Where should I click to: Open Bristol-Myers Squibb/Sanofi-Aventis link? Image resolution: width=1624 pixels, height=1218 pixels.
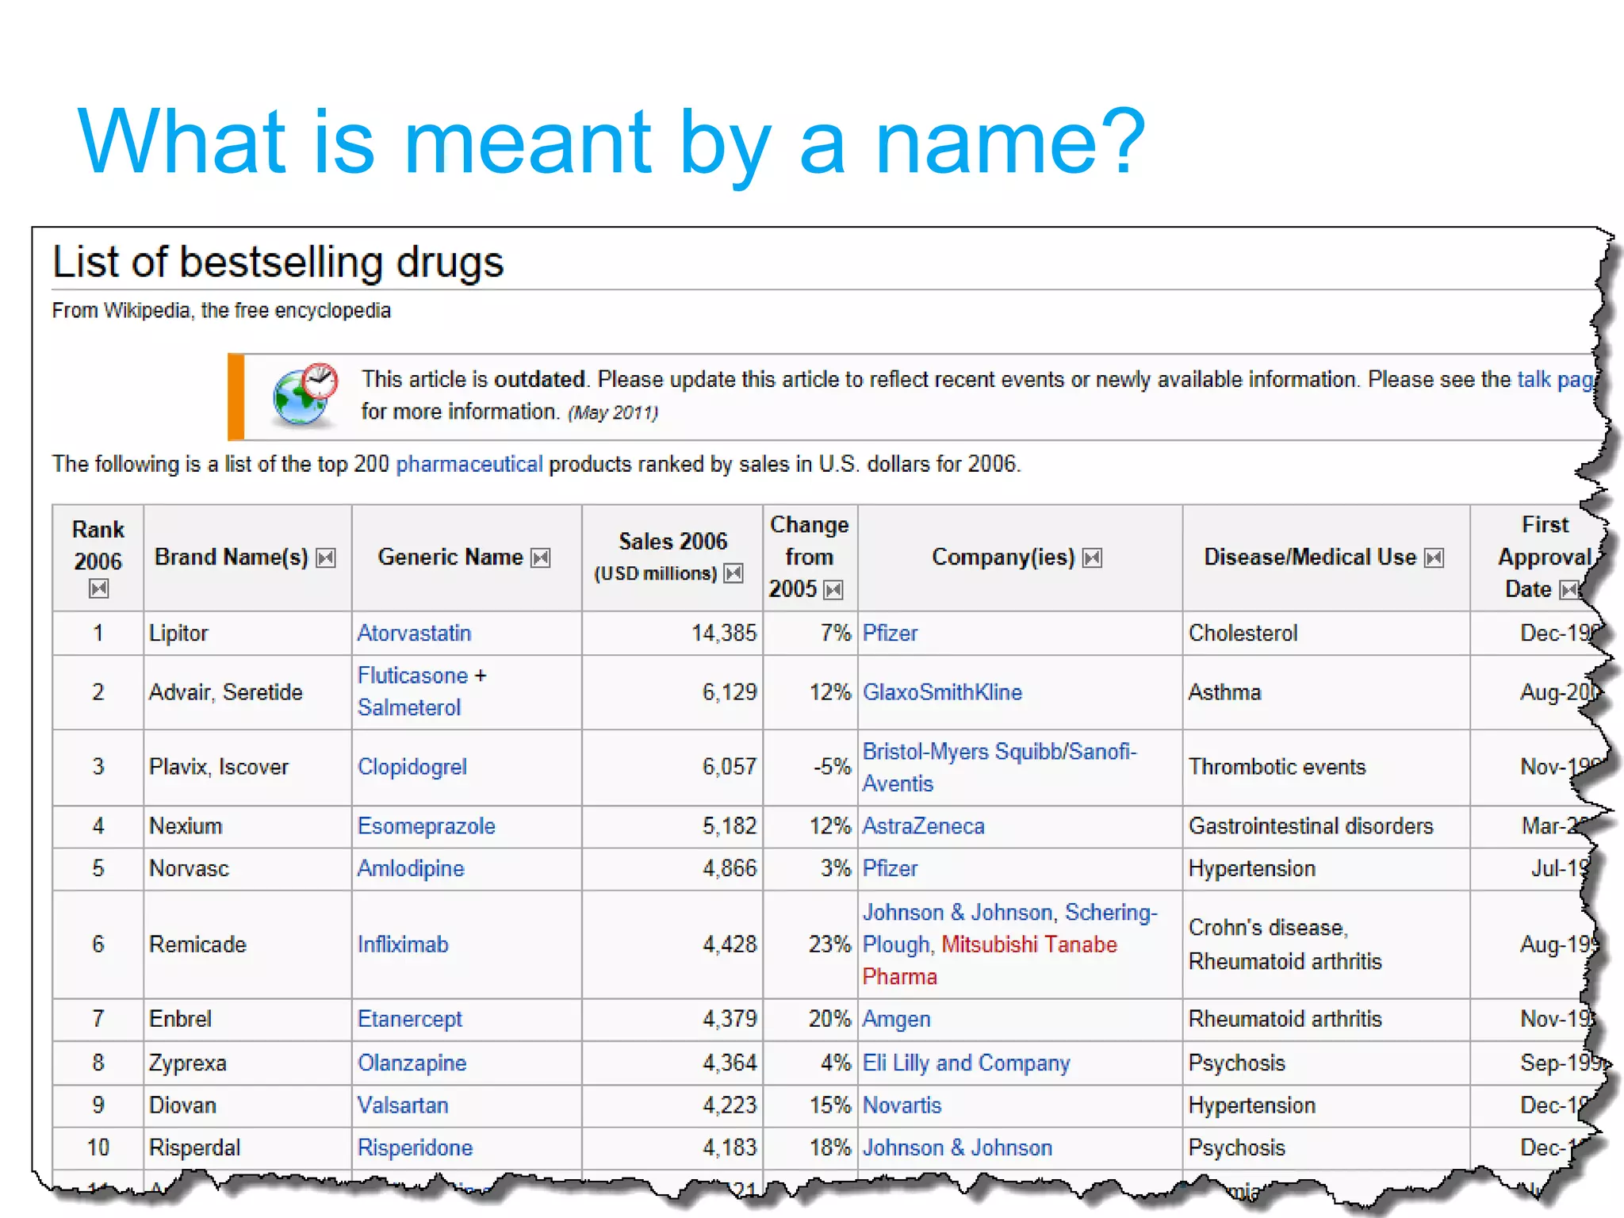[x=1000, y=767]
